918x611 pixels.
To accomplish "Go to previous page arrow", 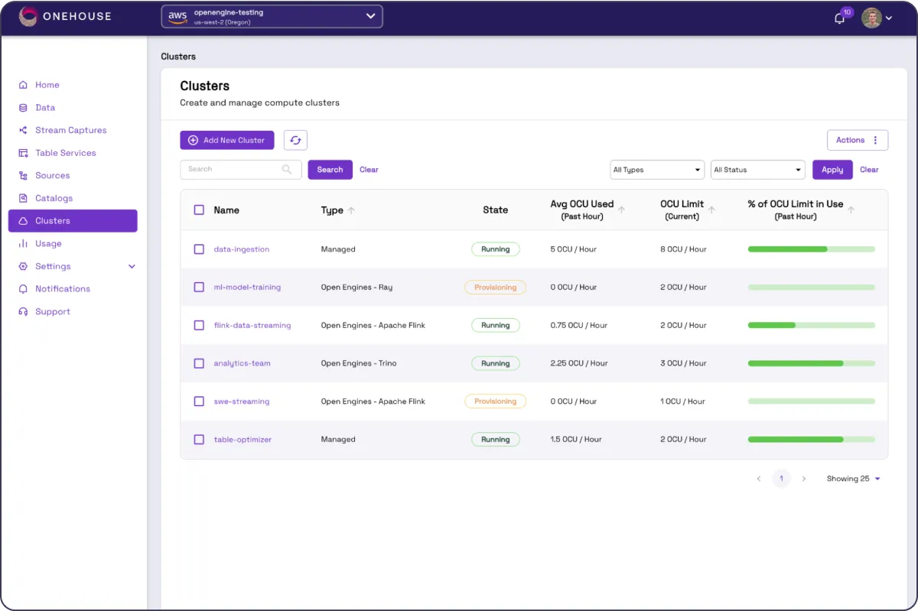I will (759, 479).
